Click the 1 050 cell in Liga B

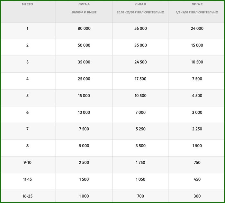pos(140,179)
